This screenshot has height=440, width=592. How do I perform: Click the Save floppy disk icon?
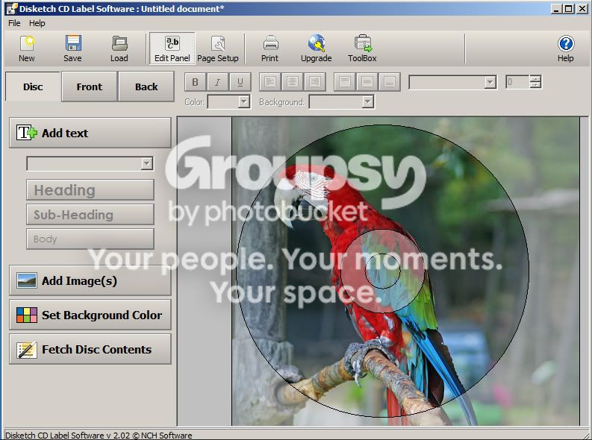pyautogui.click(x=73, y=48)
